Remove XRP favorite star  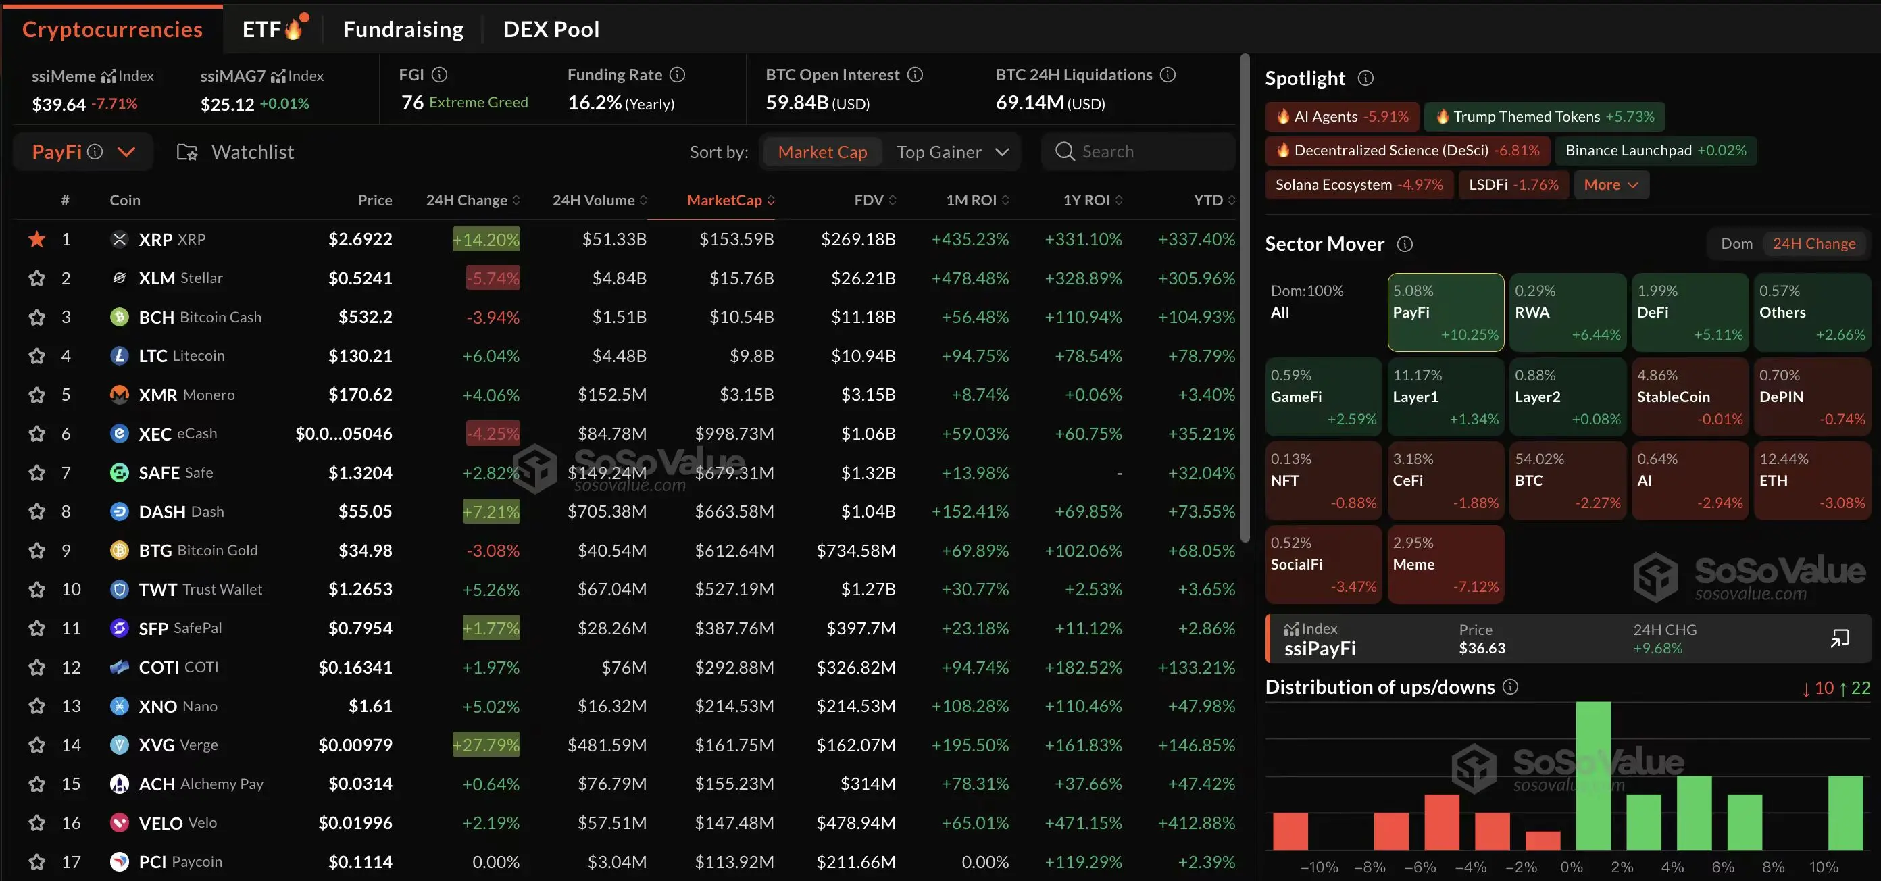coord(36,238)
